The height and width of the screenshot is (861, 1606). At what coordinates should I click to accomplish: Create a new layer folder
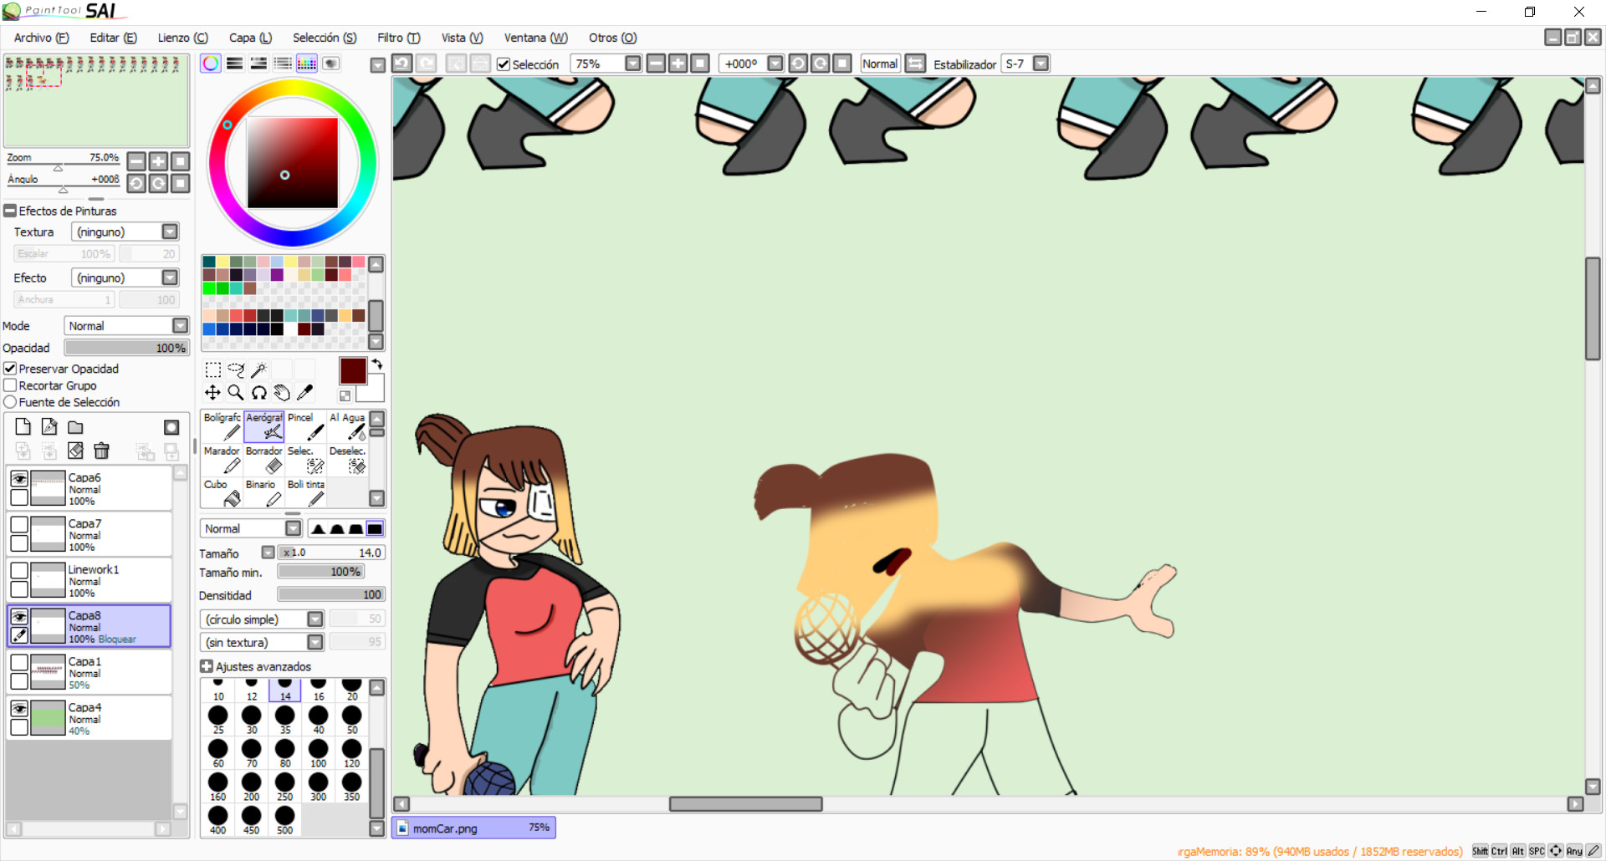coord(75,427)
